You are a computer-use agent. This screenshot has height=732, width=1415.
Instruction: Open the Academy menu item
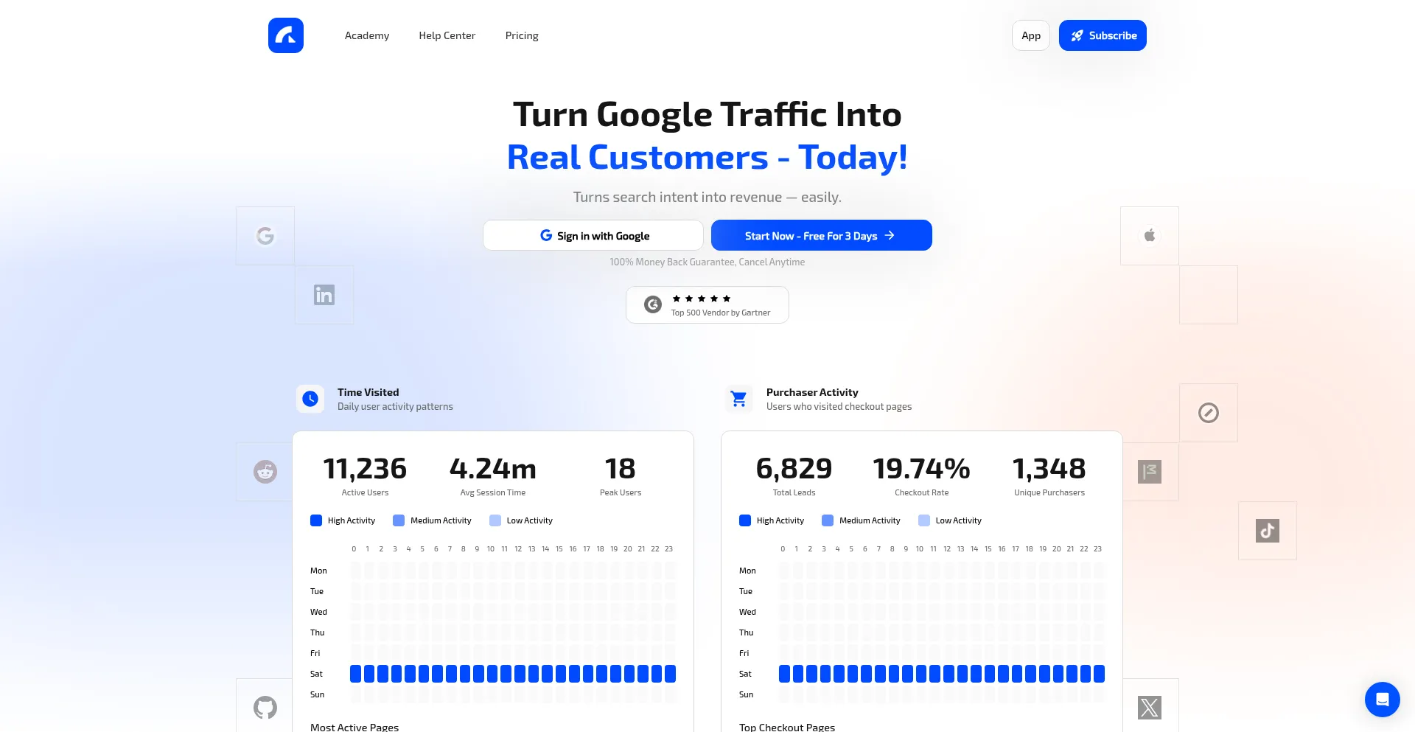coord(366,35)
